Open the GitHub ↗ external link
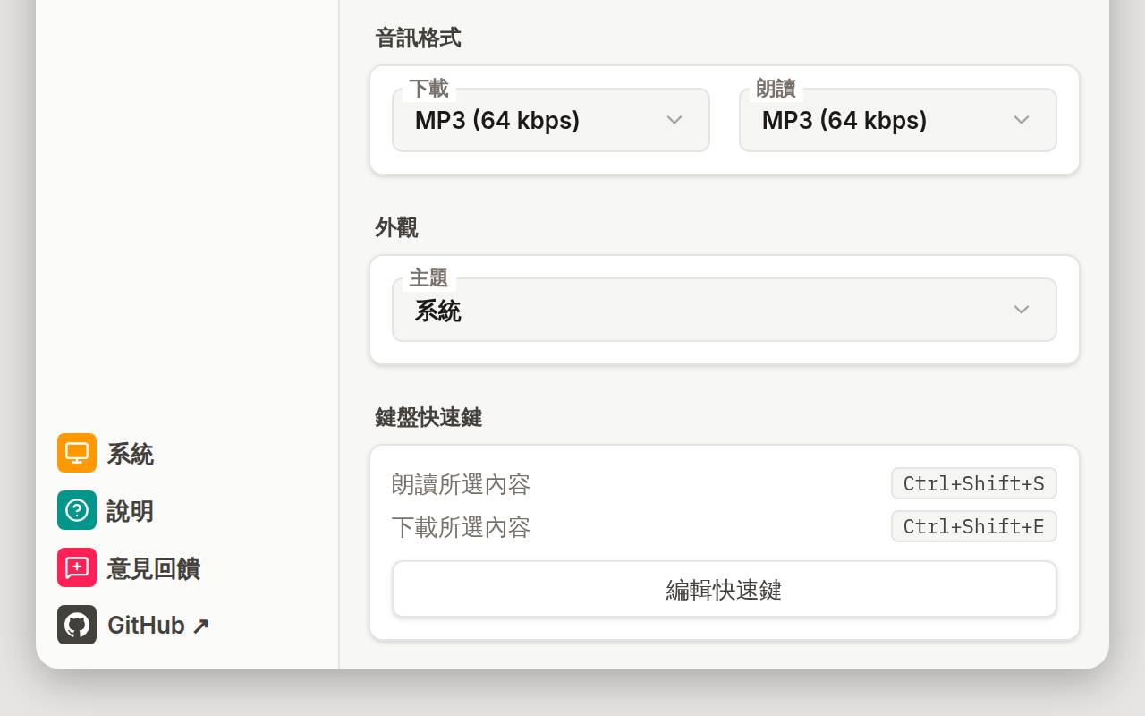Image resolution: width=1145 pixels, height=716 pixels. tap(158, 626)
